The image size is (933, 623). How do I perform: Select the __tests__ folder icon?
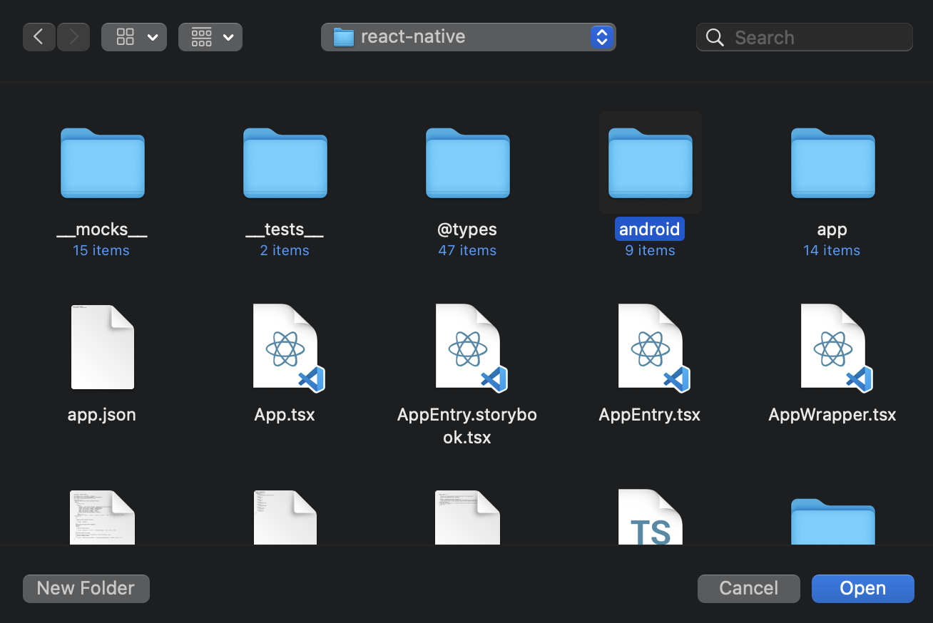click(285, 163)
